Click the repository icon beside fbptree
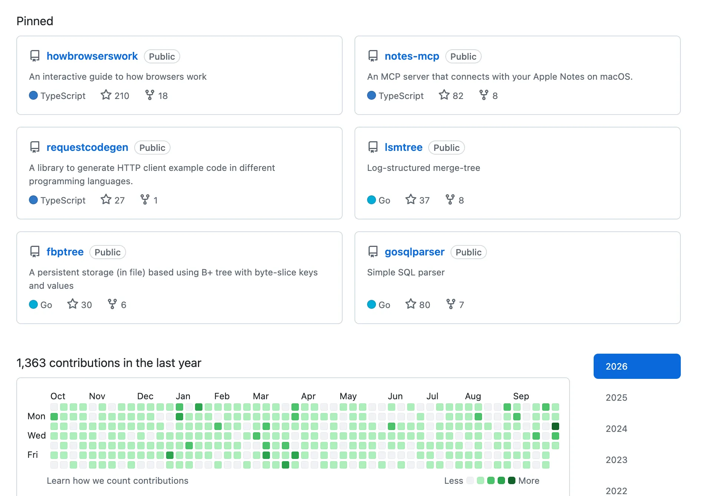 point(35,252)
